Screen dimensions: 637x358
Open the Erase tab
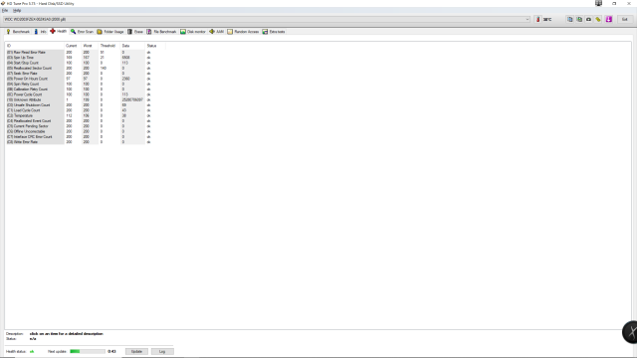[135, 32]
